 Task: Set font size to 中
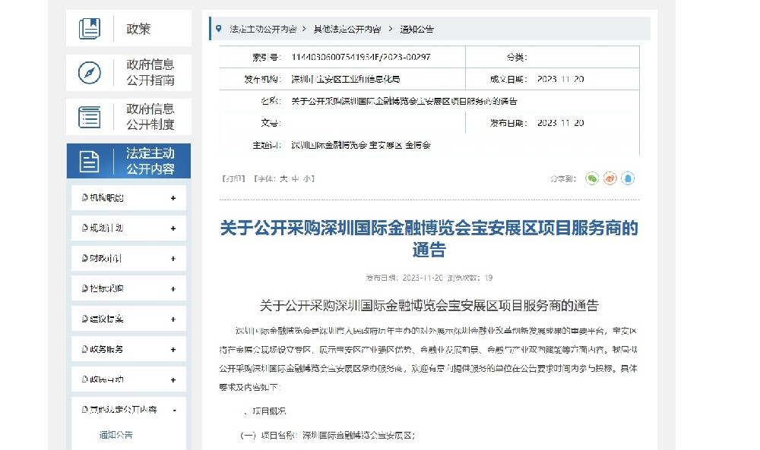point(296,178)
